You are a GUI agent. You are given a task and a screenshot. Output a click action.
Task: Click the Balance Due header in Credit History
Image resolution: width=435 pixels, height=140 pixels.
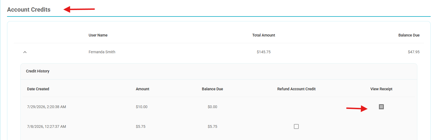click(x=212, y=89)
